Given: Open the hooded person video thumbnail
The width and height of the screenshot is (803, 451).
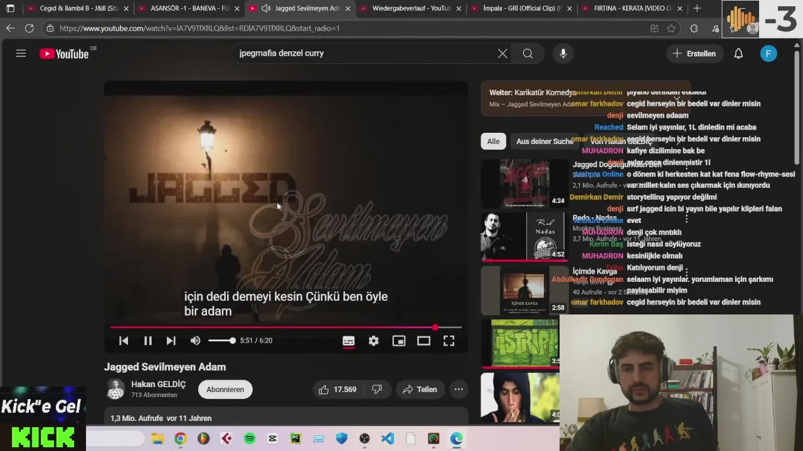Looking at the screenshot, I should (x=520, y=397).
